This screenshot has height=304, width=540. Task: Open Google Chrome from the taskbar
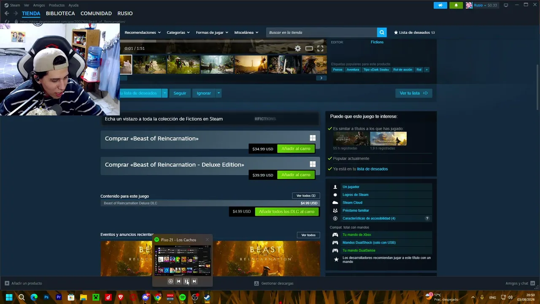(x=158, y=297)
